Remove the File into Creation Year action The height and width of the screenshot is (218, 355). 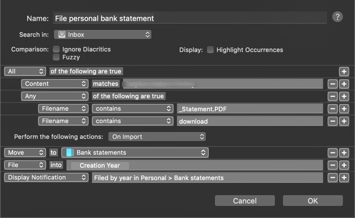click(x=332, y=165)
